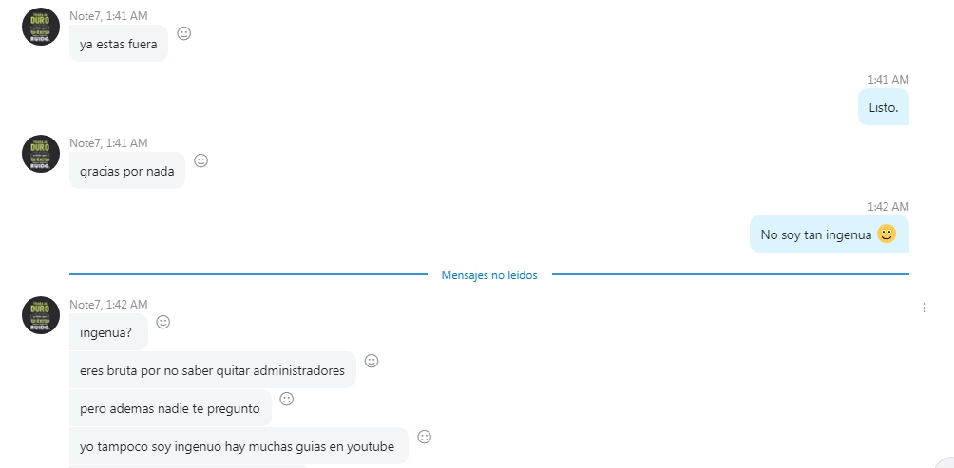The image size is (954, 468).
Task: Click 'Mensajes no leídos' divider label
Action: coord(489,275)
